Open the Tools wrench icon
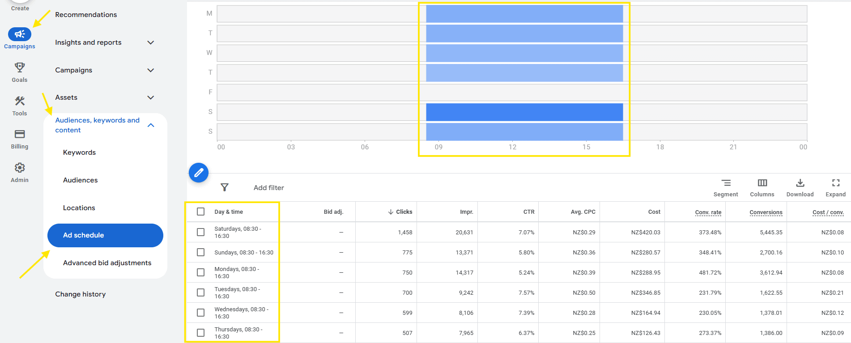Screen dimensions: 851x343 (x=20, y=102)
